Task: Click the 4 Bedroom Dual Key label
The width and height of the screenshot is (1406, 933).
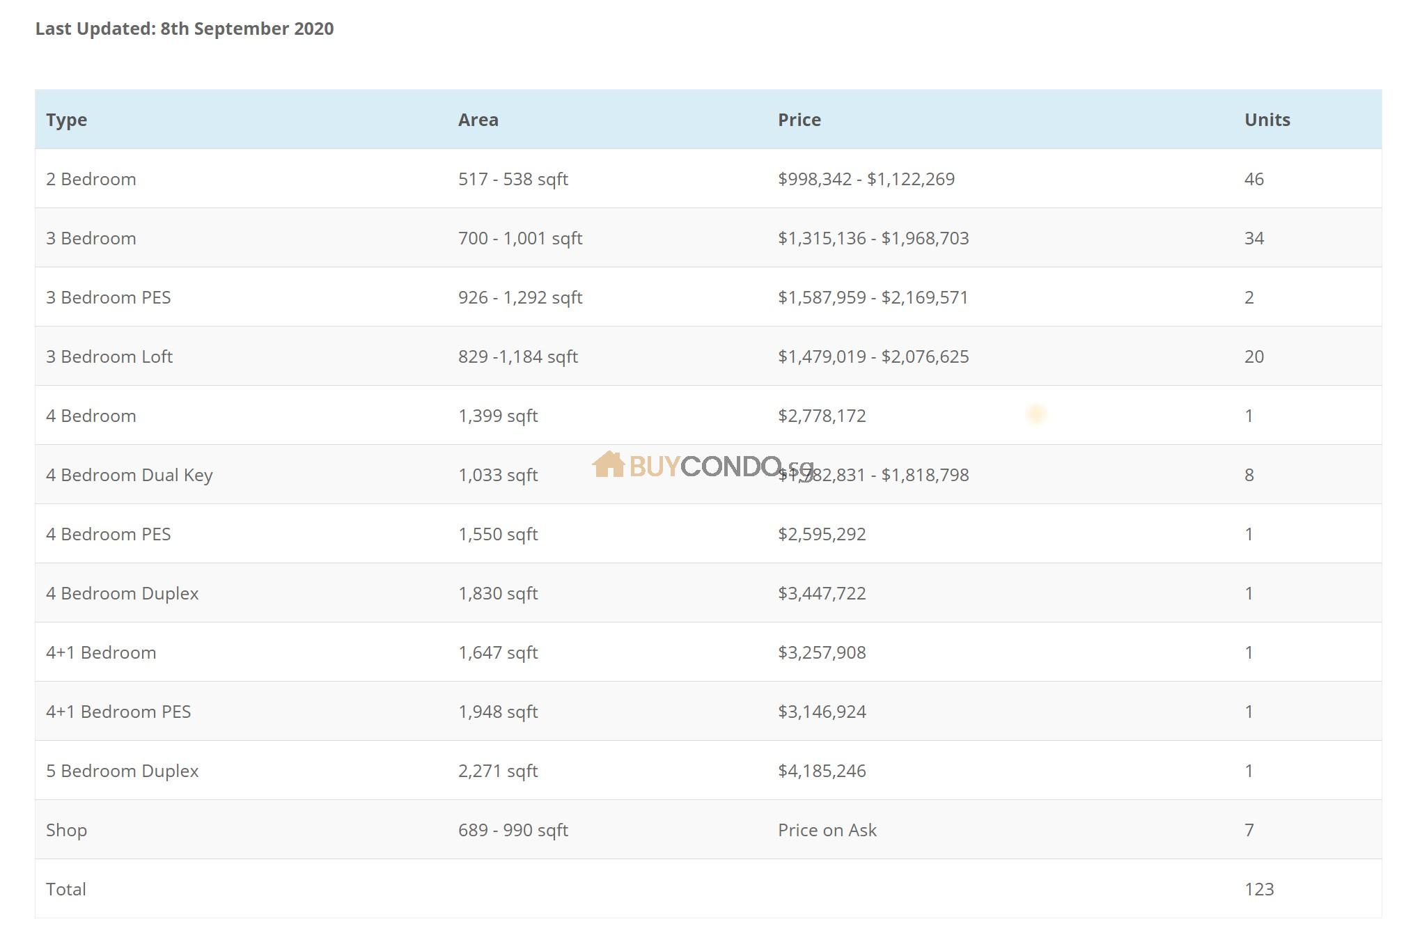Action: tap(129, 475)
